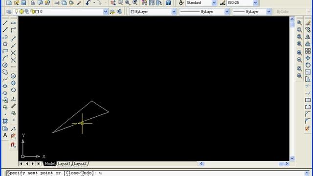
Task: Click the Offset tool
Action: click(x=308, y=44)
